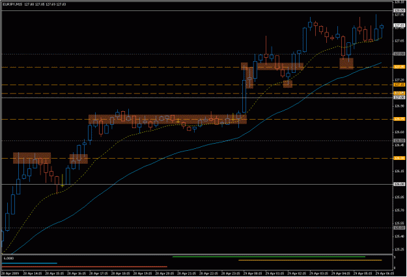Click the current price marker 127.83
This screenshot has width=407, height=277.
click(399, 25)
